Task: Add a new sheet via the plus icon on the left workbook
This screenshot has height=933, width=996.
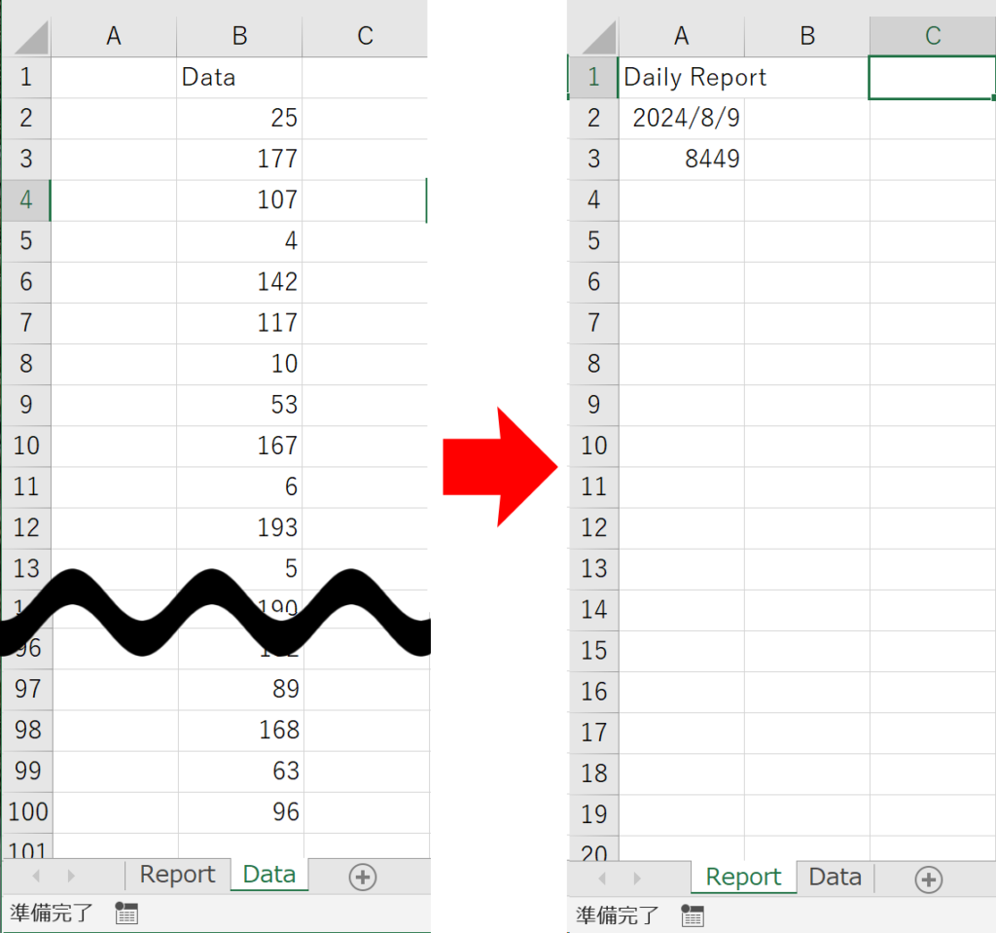Action: [363, 877]
